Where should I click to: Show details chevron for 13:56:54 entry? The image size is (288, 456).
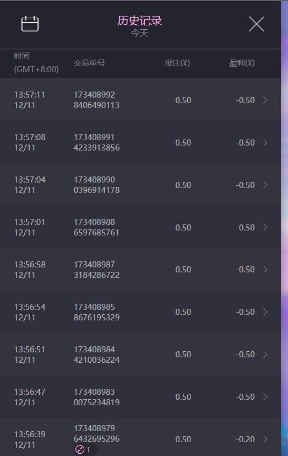click(265, 312)
